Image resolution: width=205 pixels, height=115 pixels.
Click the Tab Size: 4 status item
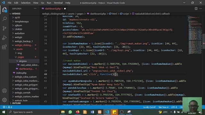[x=163, y=107]
